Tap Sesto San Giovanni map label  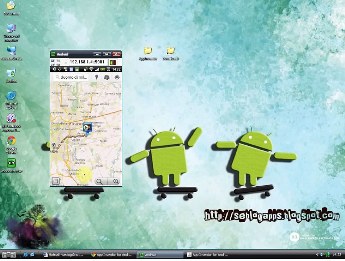(x=64, y=129)
